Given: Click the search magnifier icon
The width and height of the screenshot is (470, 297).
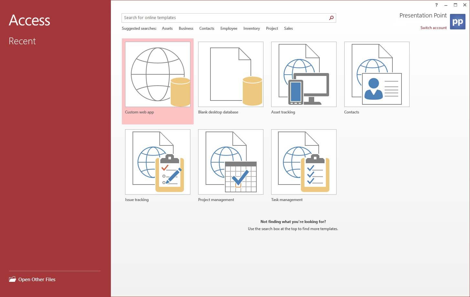Looking at the screenshot, I should point(331,18).
